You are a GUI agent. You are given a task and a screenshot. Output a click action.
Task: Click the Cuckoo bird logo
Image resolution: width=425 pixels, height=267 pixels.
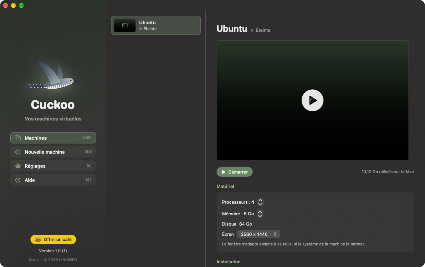(x=52, y=74)
